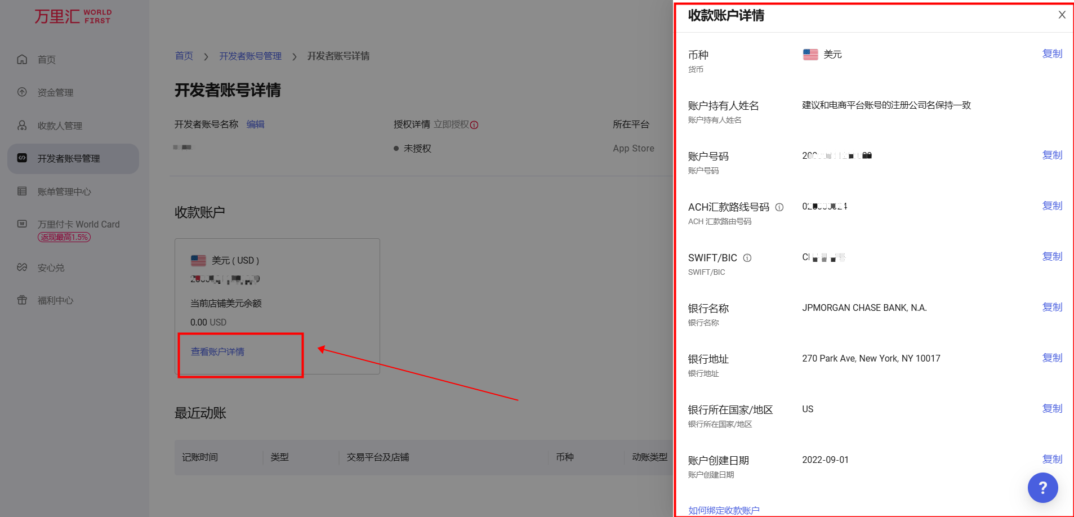The height and width of the screenshot is (517, 1074).
Task: Copy the 币种 value
Action: [1052, 54]
